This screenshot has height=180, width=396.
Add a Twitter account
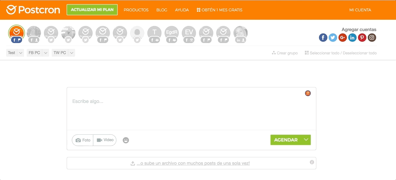(x=333, y=38)
